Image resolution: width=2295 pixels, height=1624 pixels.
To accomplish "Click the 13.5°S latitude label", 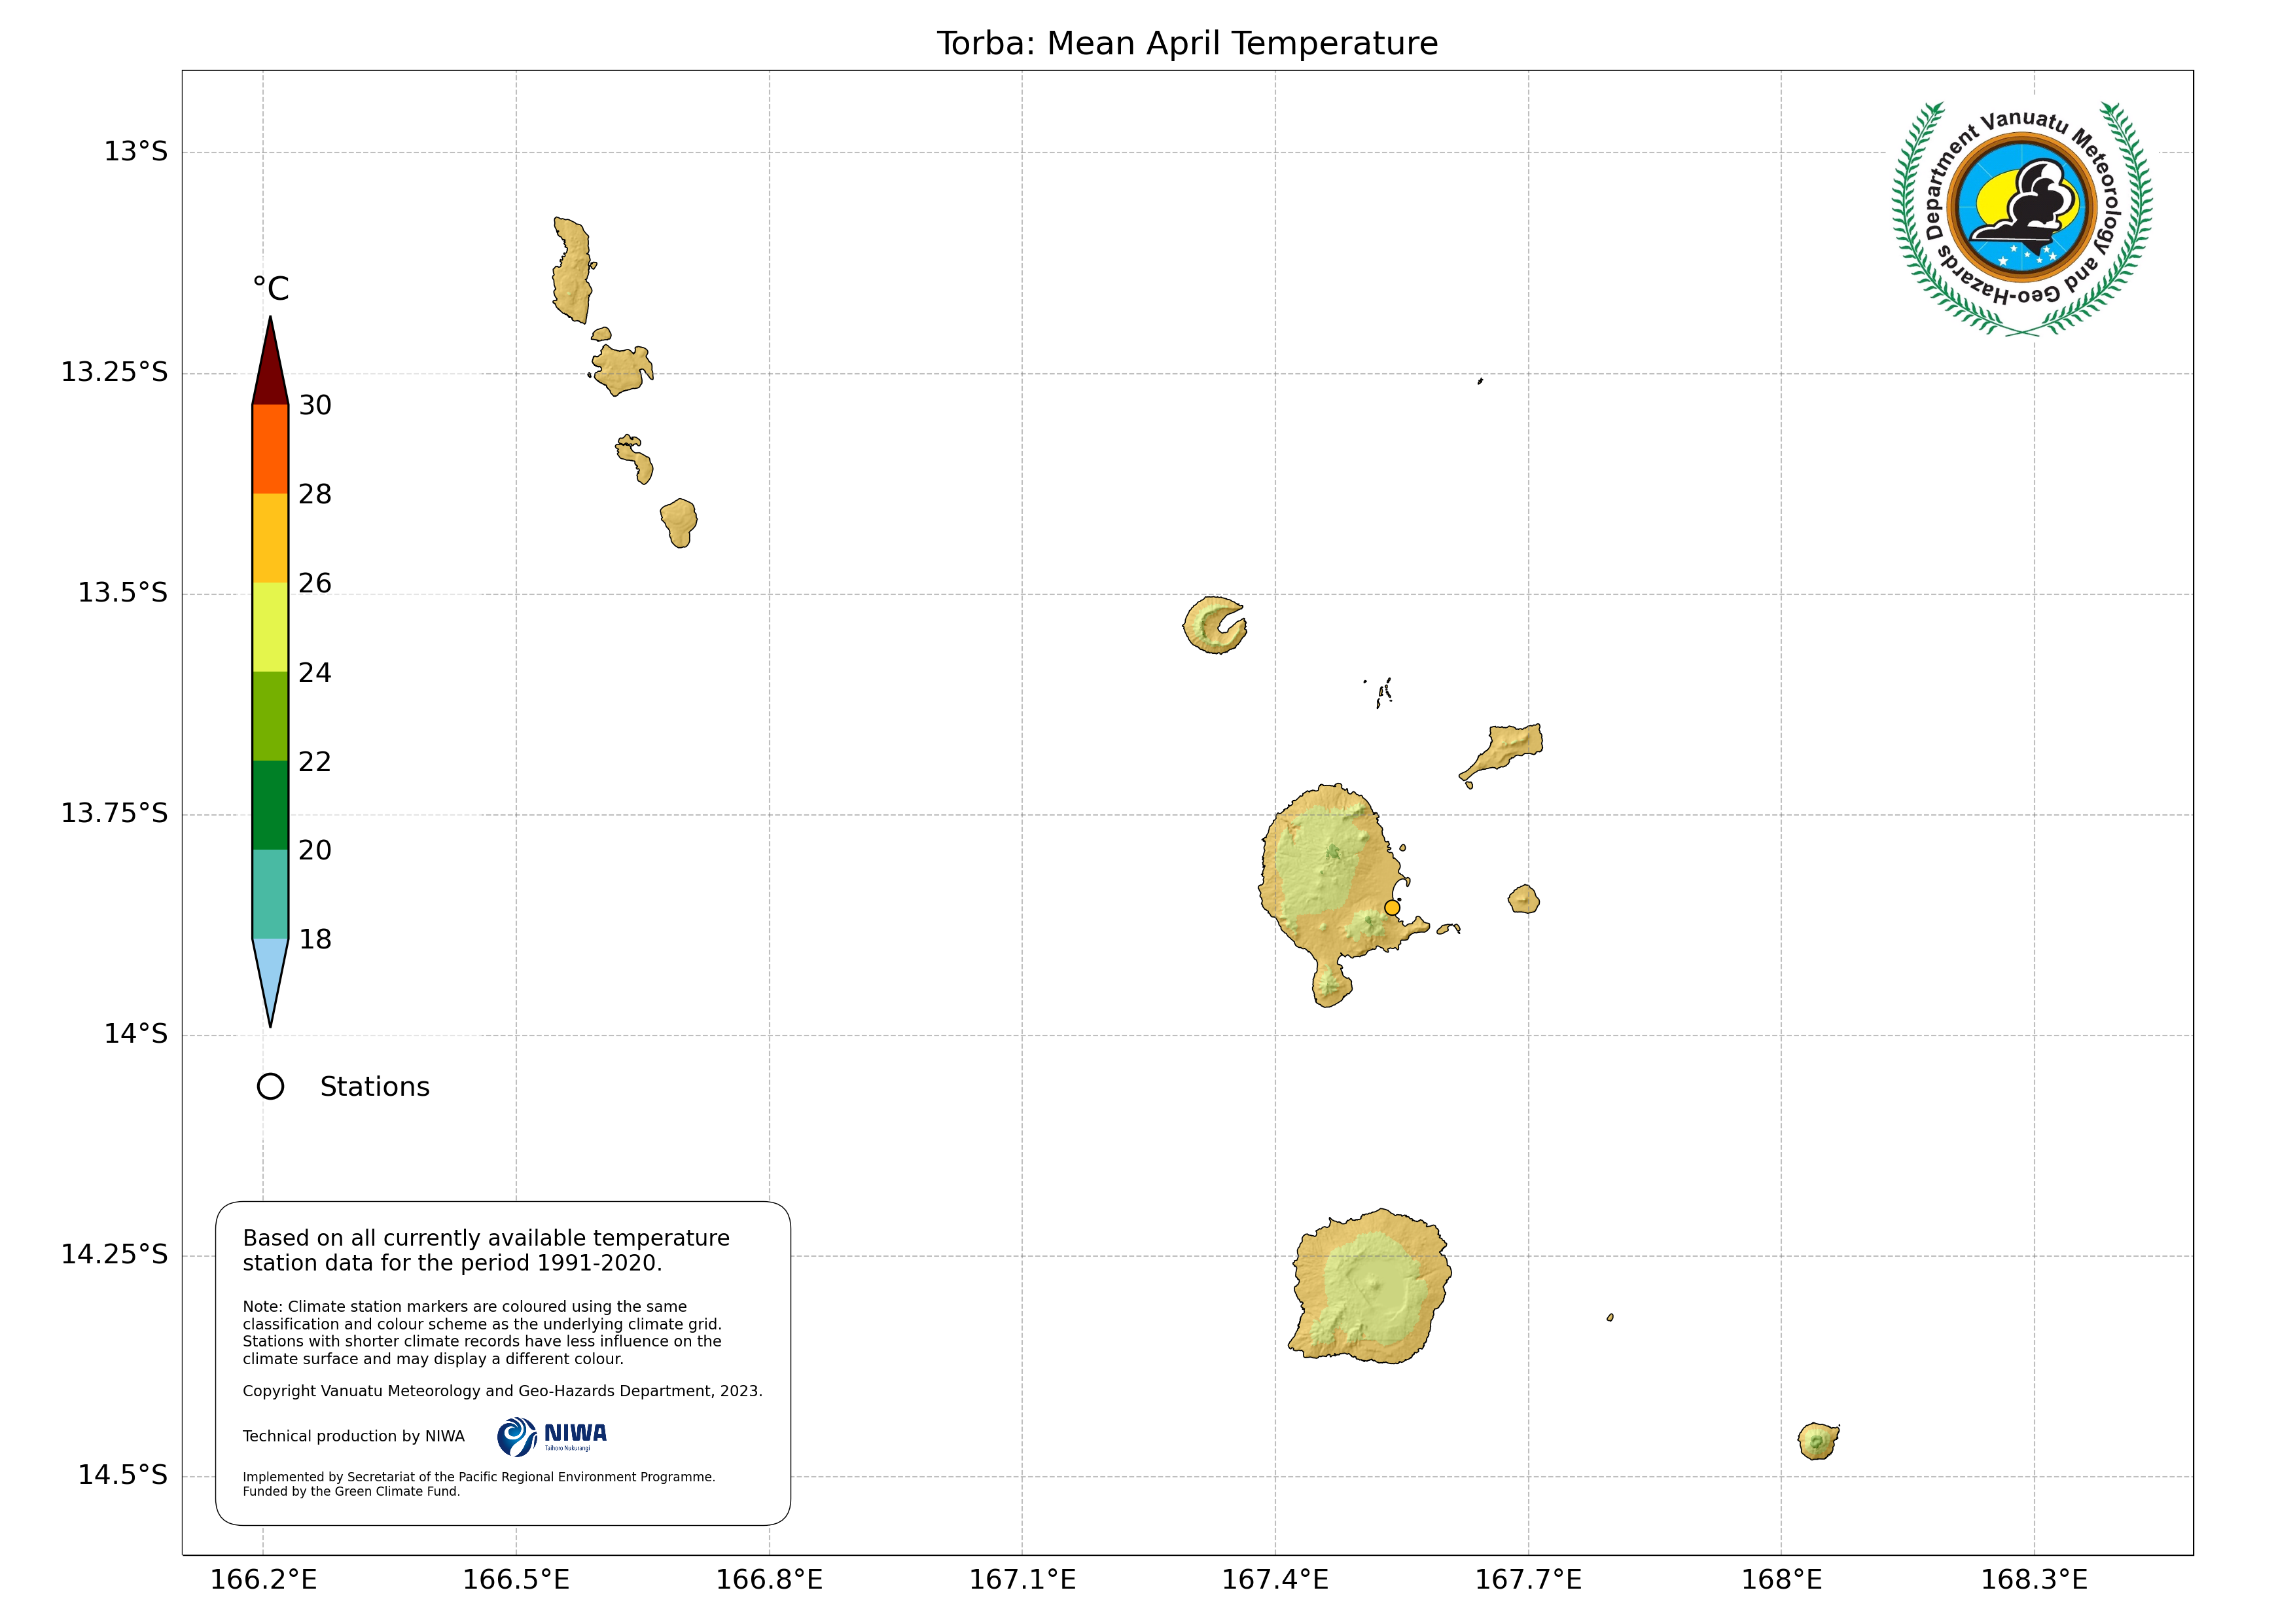I will [x=123, y=593].
